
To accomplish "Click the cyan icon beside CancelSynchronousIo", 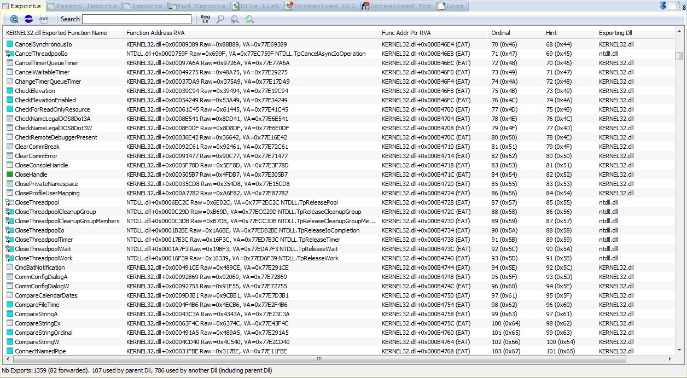I will (x=9, y=44).
